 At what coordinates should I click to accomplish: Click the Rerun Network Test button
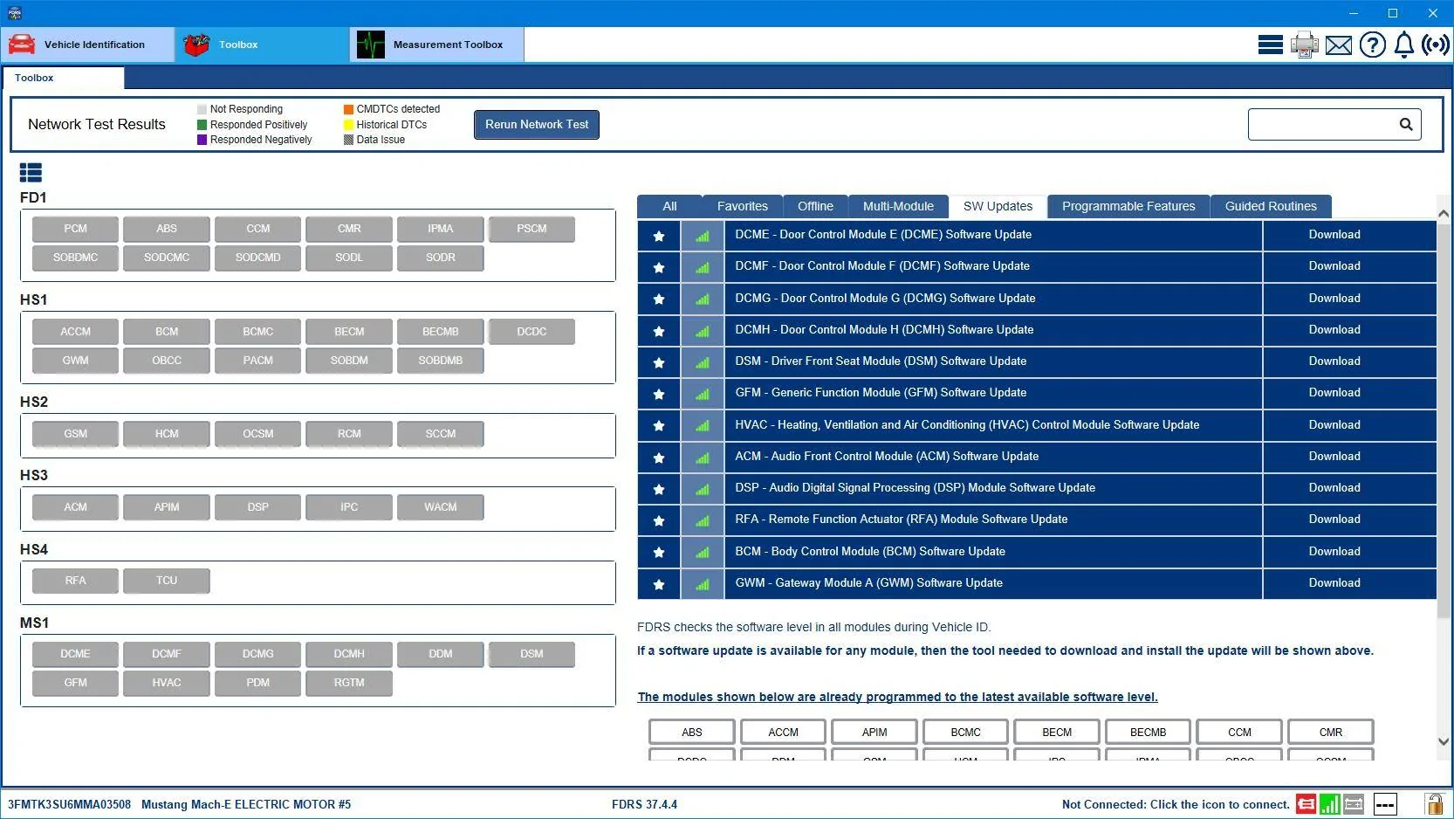(x=537, y=124)
